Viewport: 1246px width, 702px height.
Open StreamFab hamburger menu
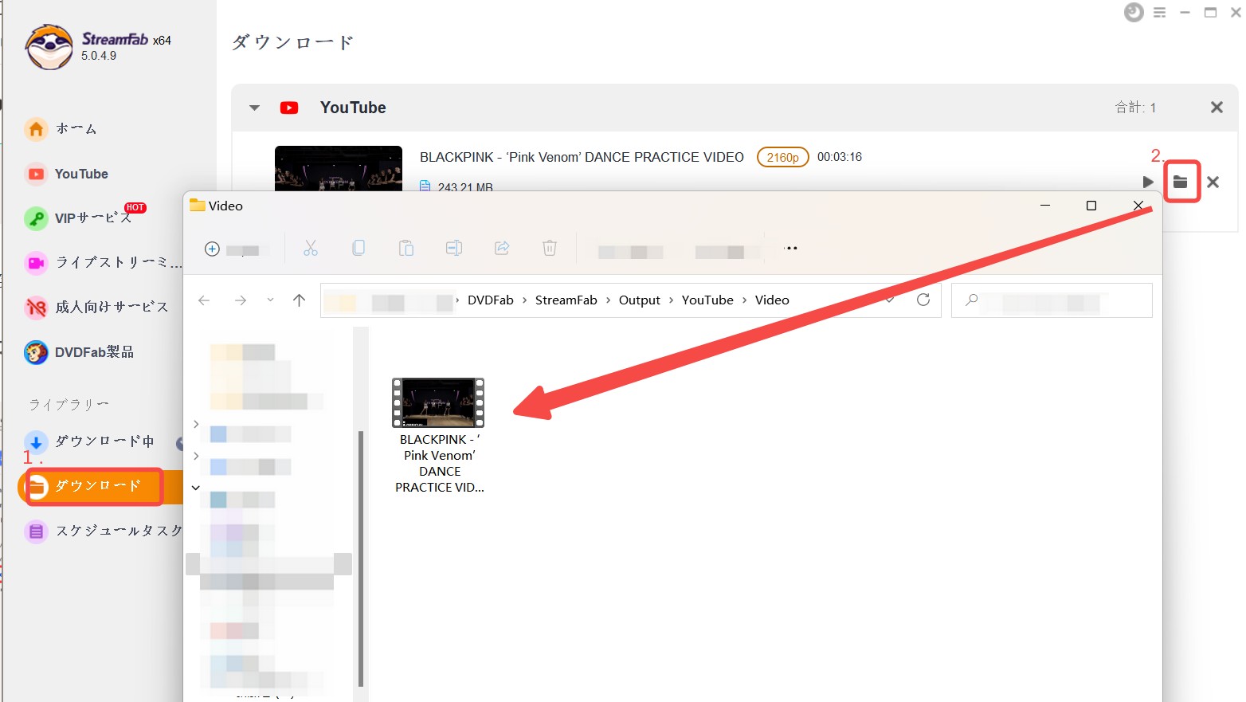tap(1159, 12)
